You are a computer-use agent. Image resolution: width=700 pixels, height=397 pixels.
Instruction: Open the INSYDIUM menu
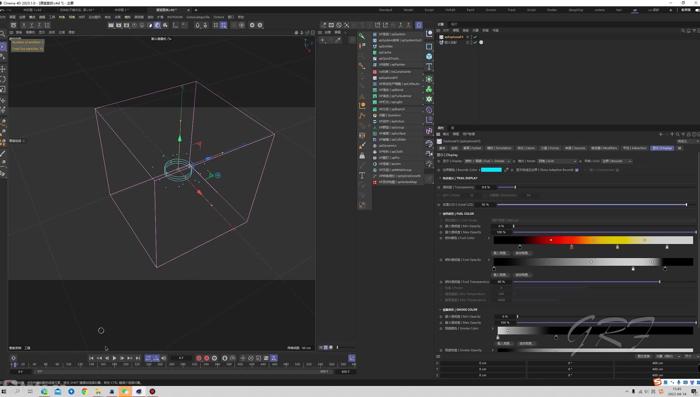click(175, 17)
